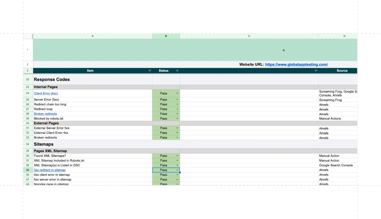
Task: Click the Status header cell
Action: pos(166,71)
